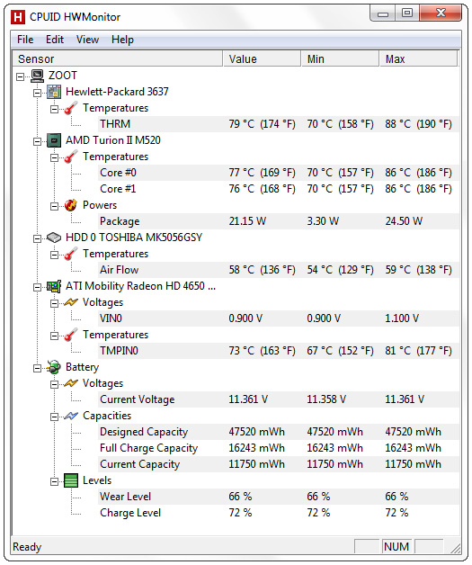This screenshot has width=472, height=565.
Task: Click the green Levels icon
Action: pyautogui.click(x=71, y=480)
